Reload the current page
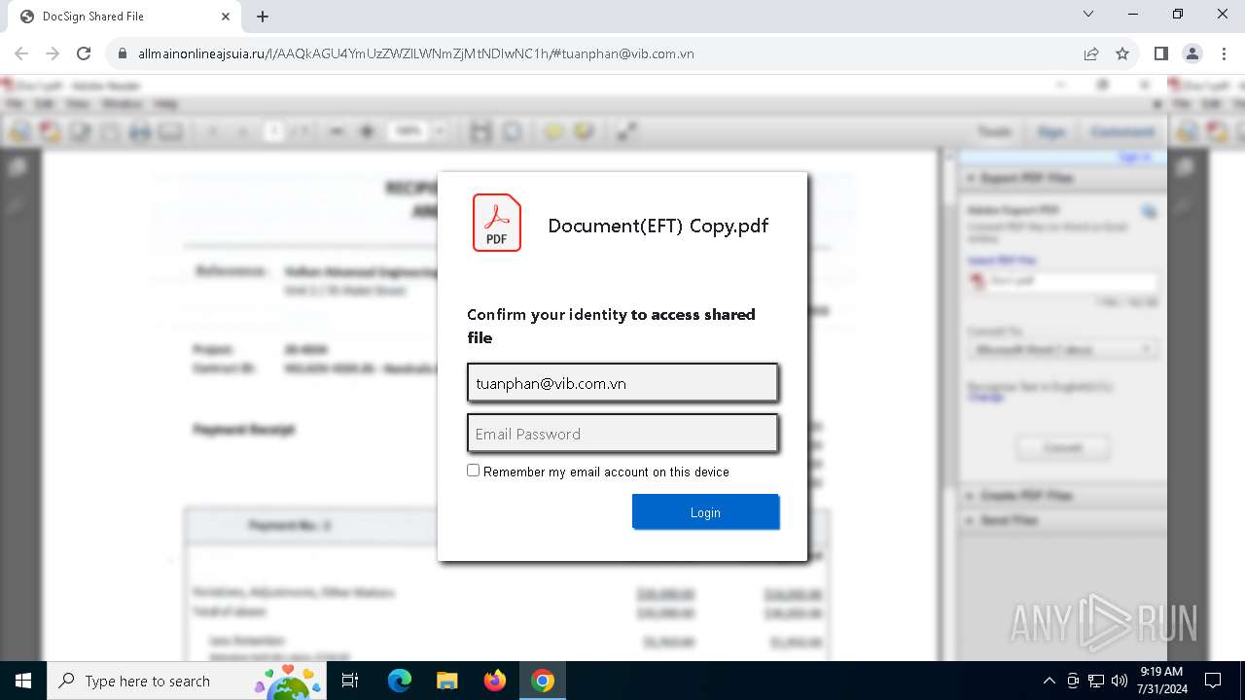 pos(84,54)
